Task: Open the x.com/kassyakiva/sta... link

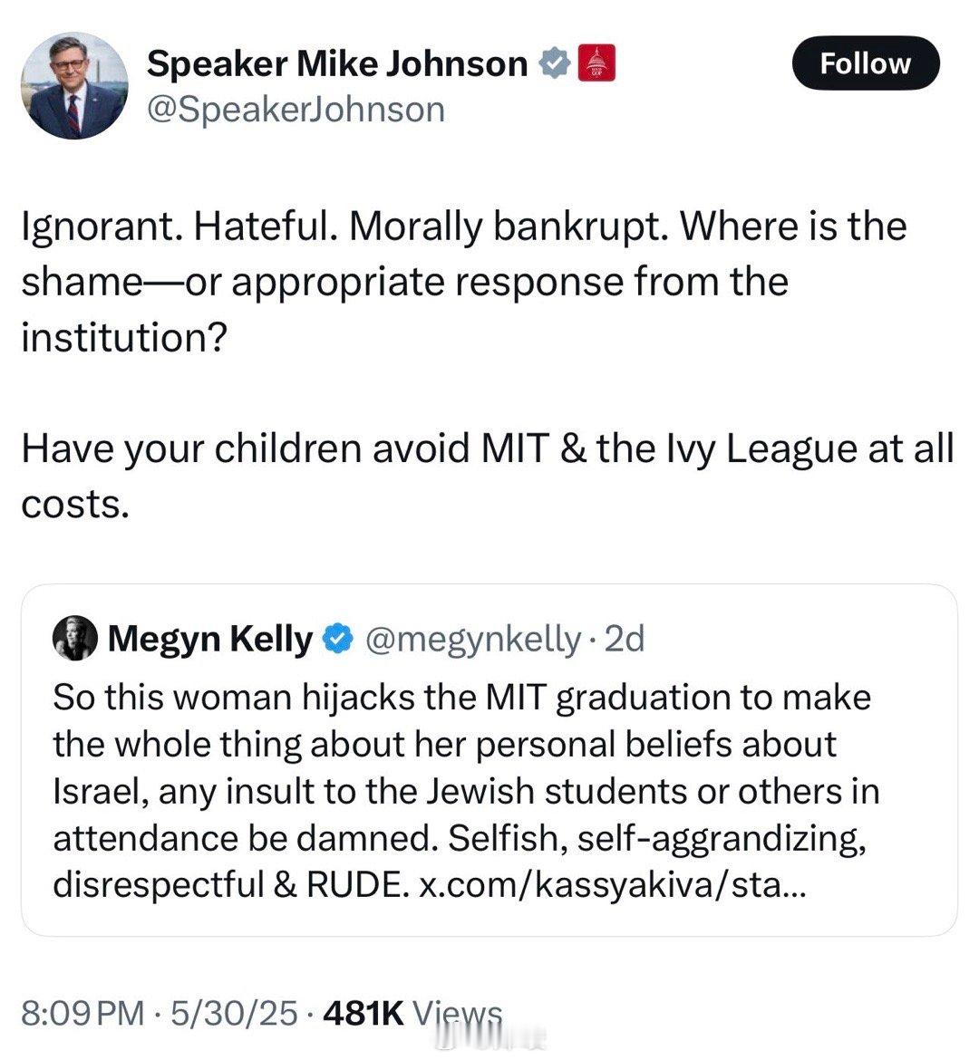Action: point(613,884)
